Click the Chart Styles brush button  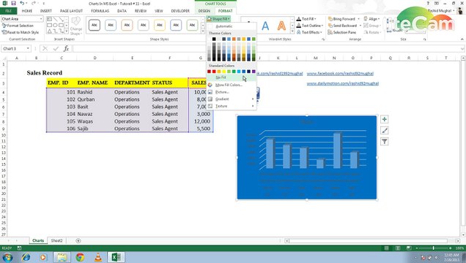(384, 131)
